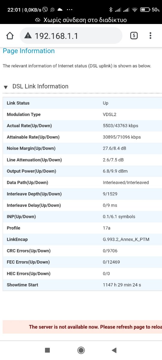Tap the no-connection cloud icon in banner
Screen dimensions: 162x360
pos(38,20)
